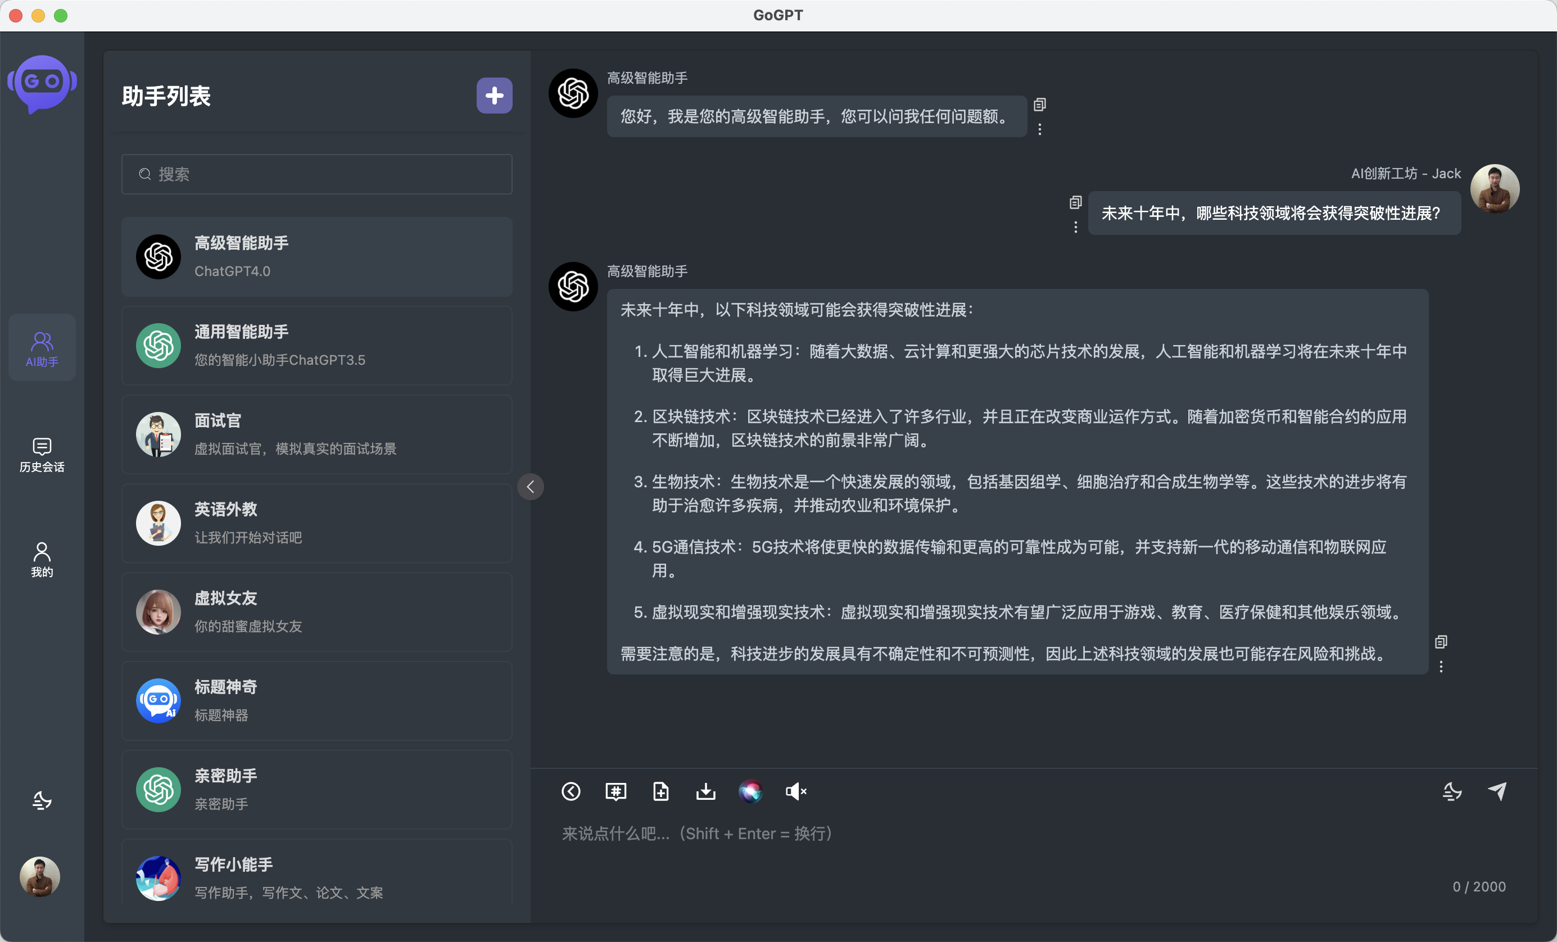
Task: Toggle dark mode in left sidebar
Action: tap(42, 801)
